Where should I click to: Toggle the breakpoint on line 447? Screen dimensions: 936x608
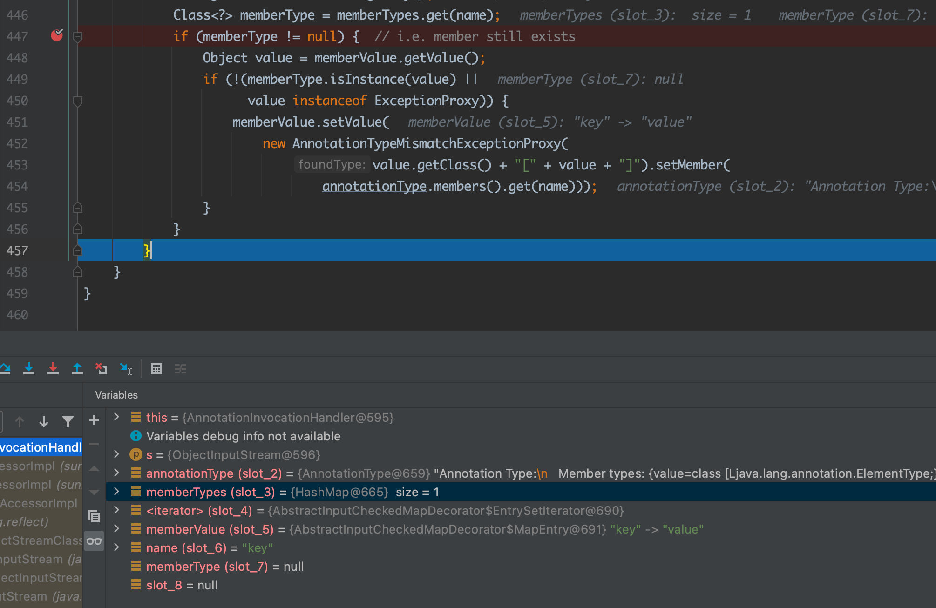point(57,35)
